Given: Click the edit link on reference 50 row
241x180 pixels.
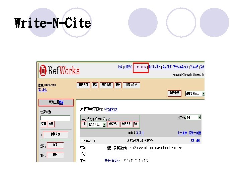Looking at the screenshot, I should (x=198, y=140).
